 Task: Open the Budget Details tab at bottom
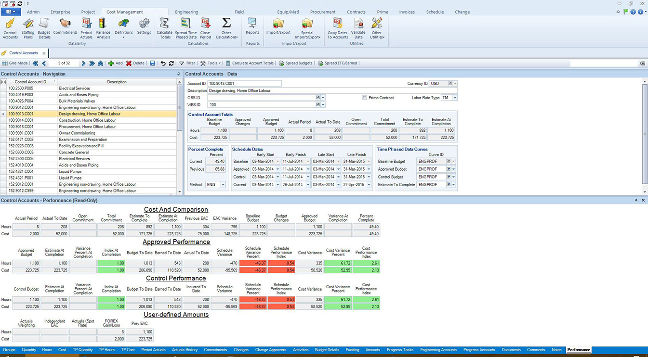pos(327,350)
